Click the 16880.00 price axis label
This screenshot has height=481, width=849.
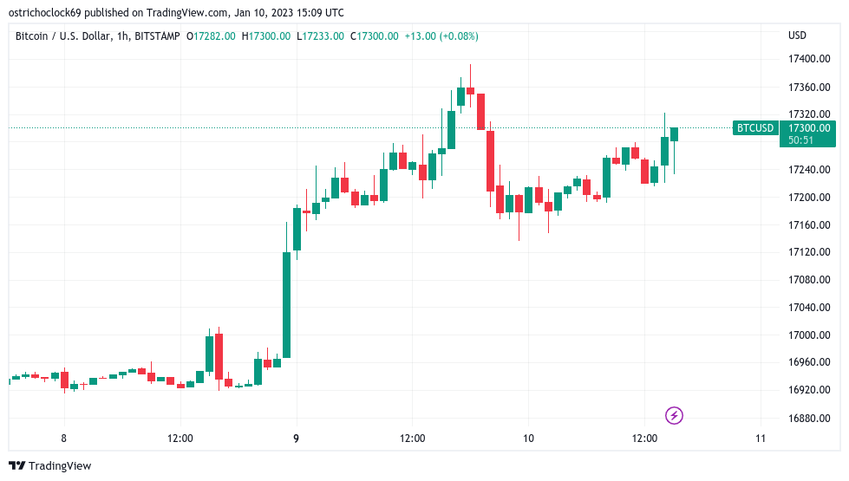coord(809,419)
